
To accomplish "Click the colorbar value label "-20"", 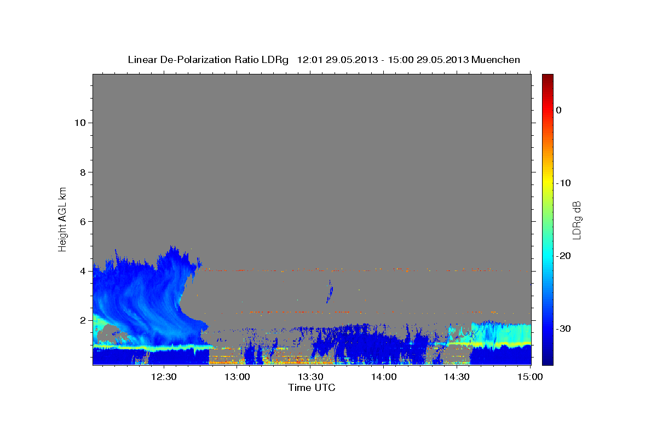I will (563, 256).
